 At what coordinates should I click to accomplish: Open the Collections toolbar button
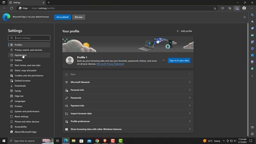pos(230,8)
